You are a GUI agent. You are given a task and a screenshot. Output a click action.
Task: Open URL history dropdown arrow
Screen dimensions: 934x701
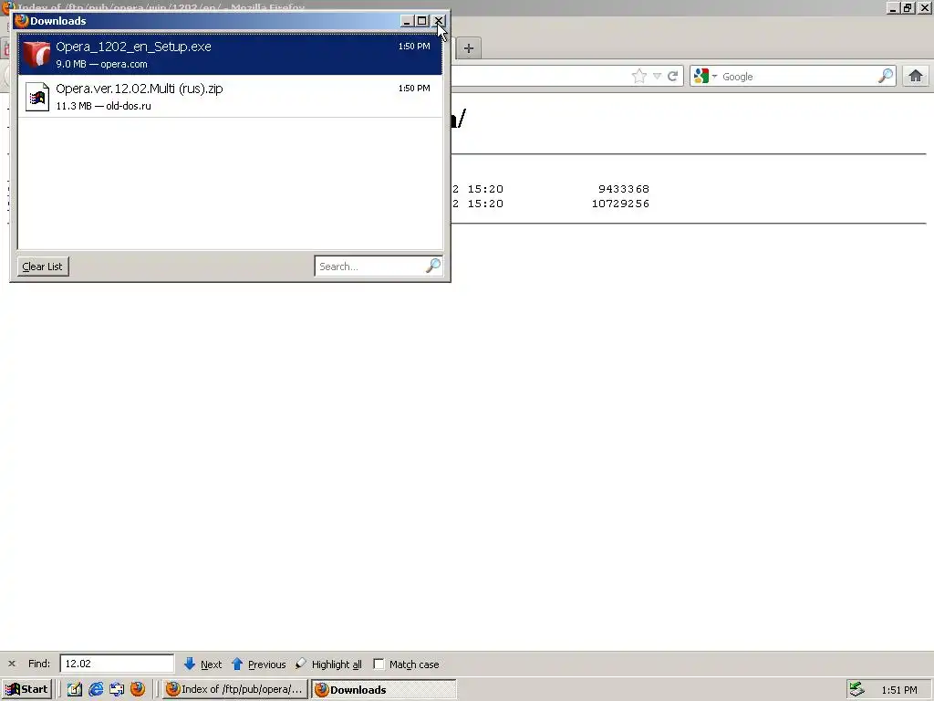[657, 77]
